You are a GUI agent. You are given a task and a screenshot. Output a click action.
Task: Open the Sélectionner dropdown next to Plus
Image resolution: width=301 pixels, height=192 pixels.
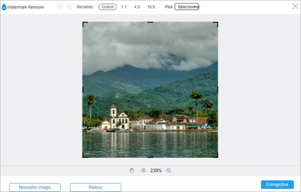pyautogui.click(x=187, y=7)
